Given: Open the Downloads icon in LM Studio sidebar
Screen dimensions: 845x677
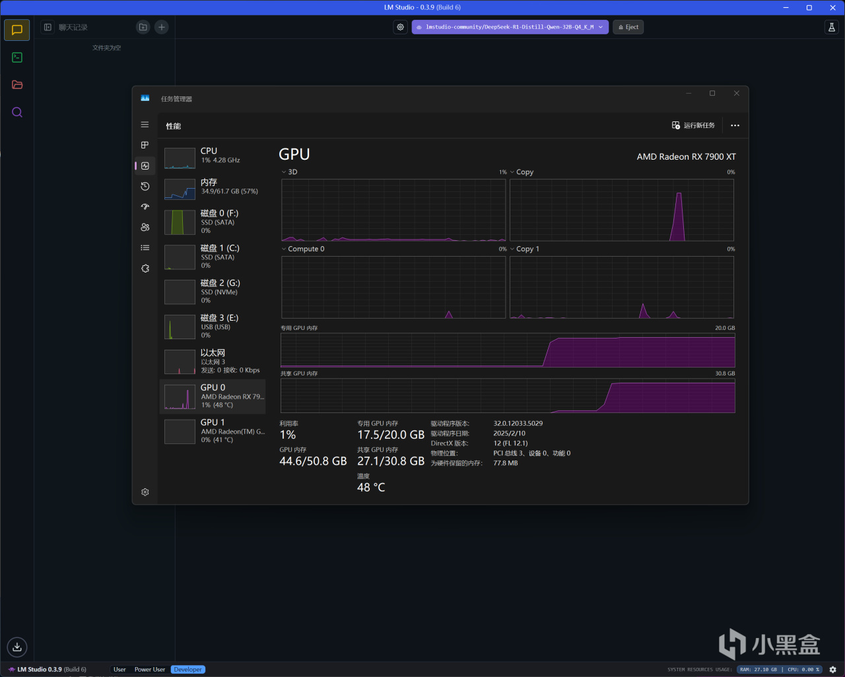Looking at the screenshot, I should click(x=17, y=647).
